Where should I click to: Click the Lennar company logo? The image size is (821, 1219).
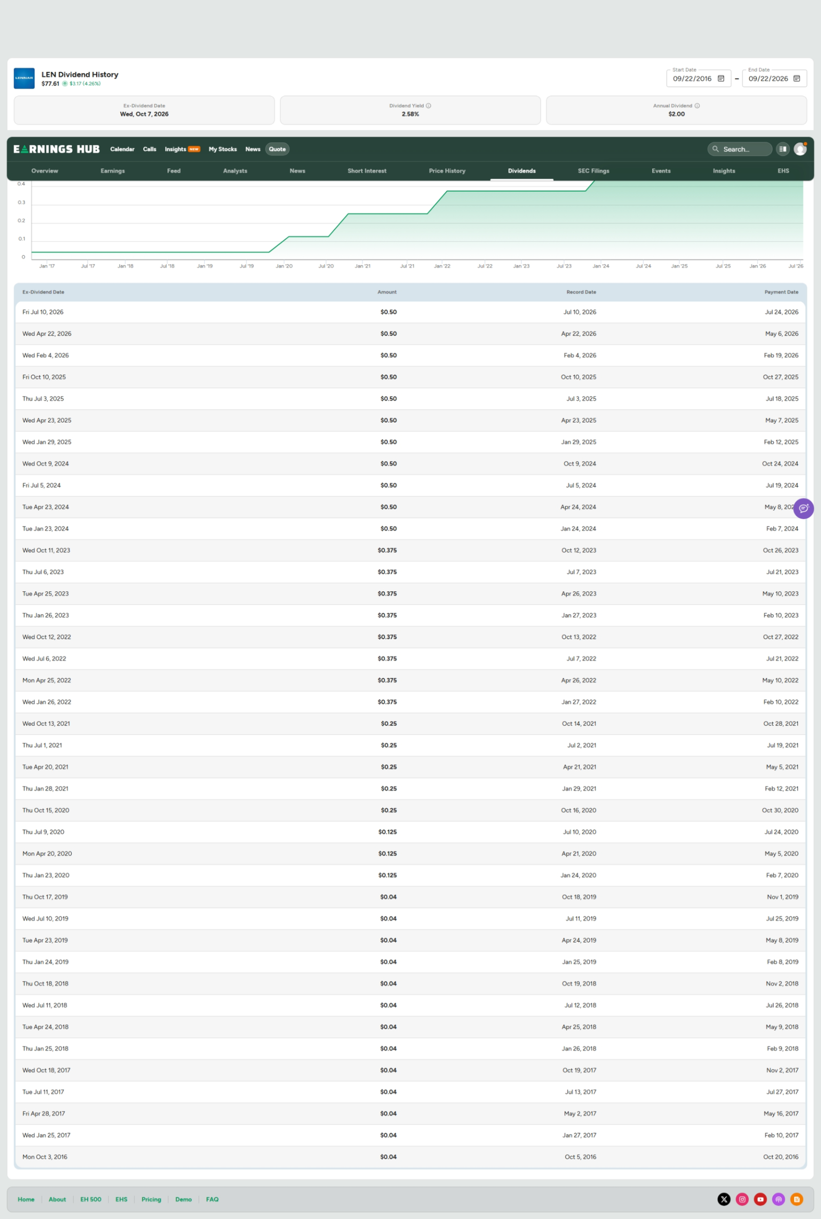pos(24,78)
